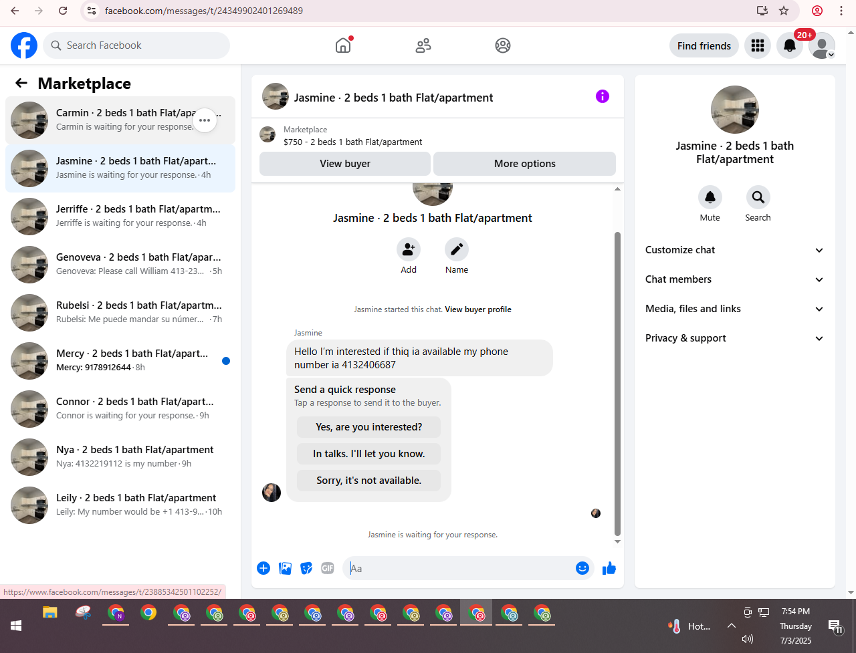Image resolution: width=856 pixels, height=653 pixels.
Task: Send quick reply 'Yes, are you interested?'
Action: 369,427
